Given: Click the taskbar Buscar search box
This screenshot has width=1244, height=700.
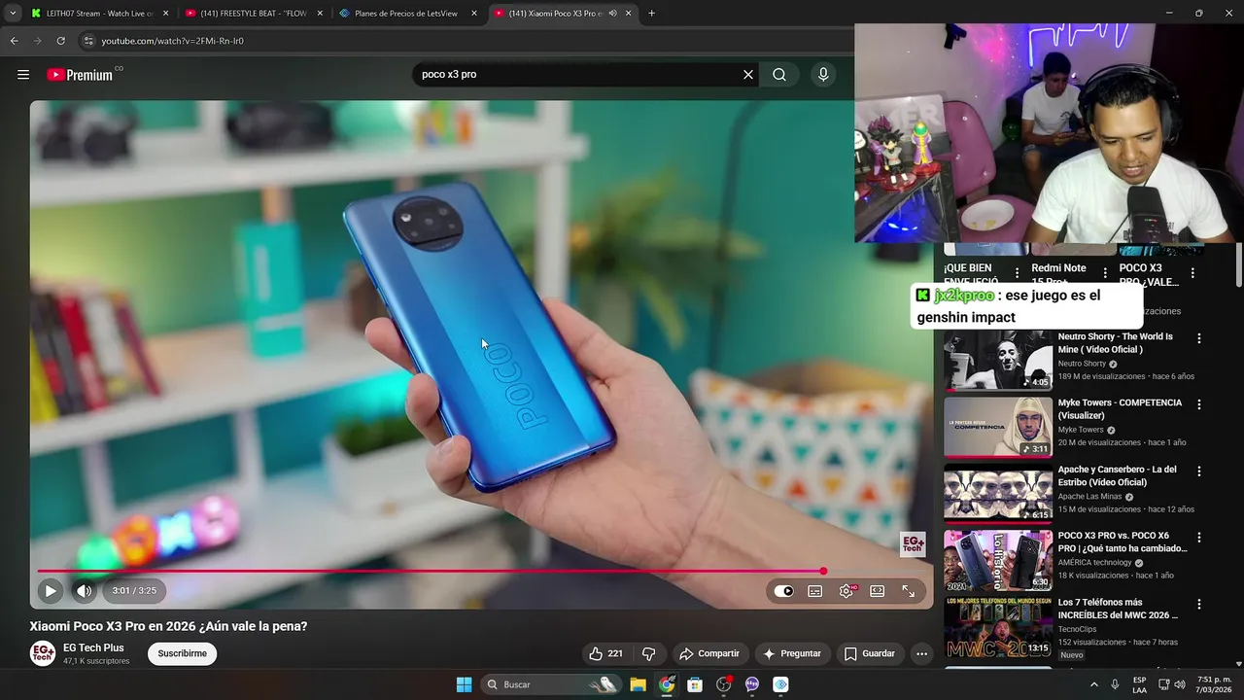Looking at the screenshot, I should [x=551, y=684].
